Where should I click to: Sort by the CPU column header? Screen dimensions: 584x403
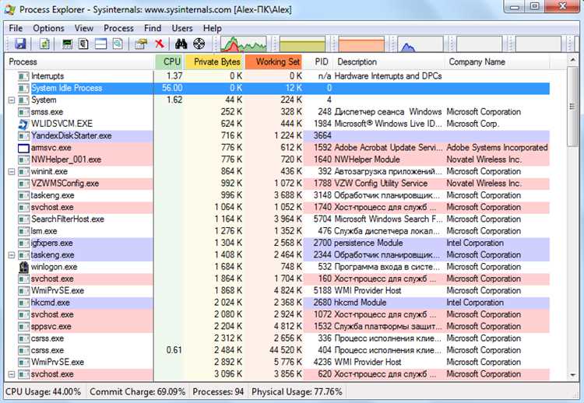[170, 61]
